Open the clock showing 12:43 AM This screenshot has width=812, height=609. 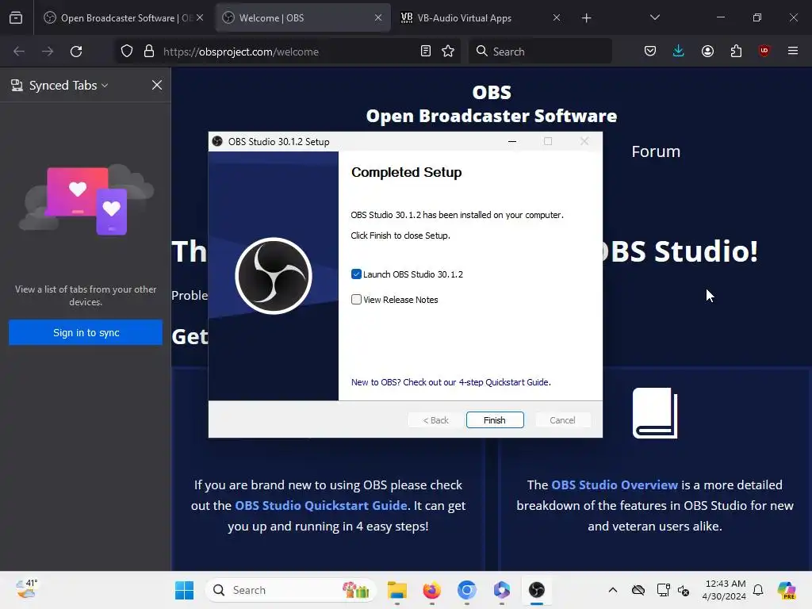point(724,590)
